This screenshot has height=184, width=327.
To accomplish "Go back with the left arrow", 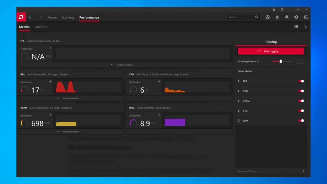I will [x=31, y=17].
